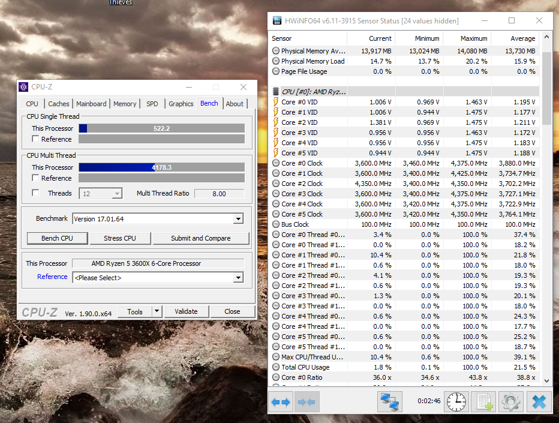Click the Validate button

[x=186, y=311]
